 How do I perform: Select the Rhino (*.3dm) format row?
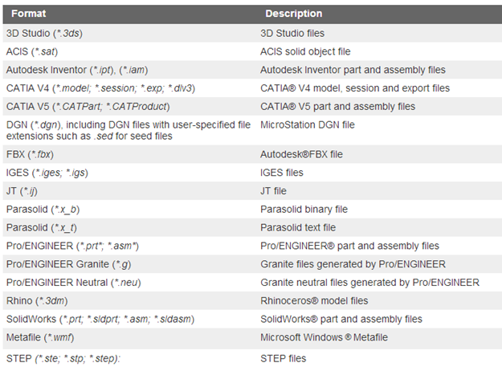point(252,300)
